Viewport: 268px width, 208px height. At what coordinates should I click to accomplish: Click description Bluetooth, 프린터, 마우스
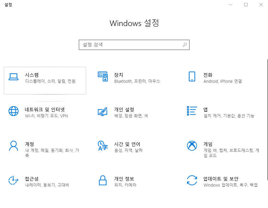tap(137, 81)
